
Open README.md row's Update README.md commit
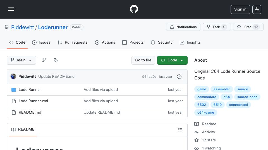point(102,112)
